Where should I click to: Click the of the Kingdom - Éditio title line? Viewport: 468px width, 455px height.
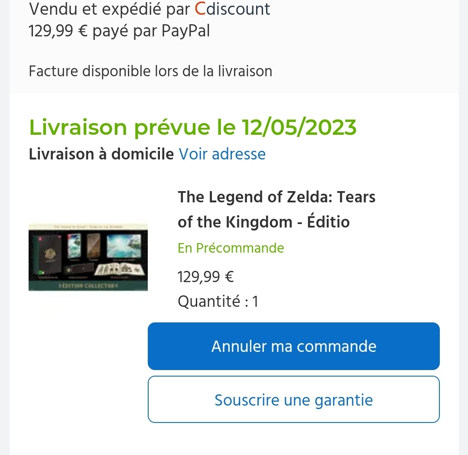coord(263,222)
